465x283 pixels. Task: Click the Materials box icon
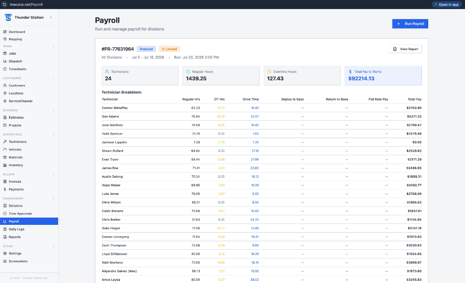[5, 157]
